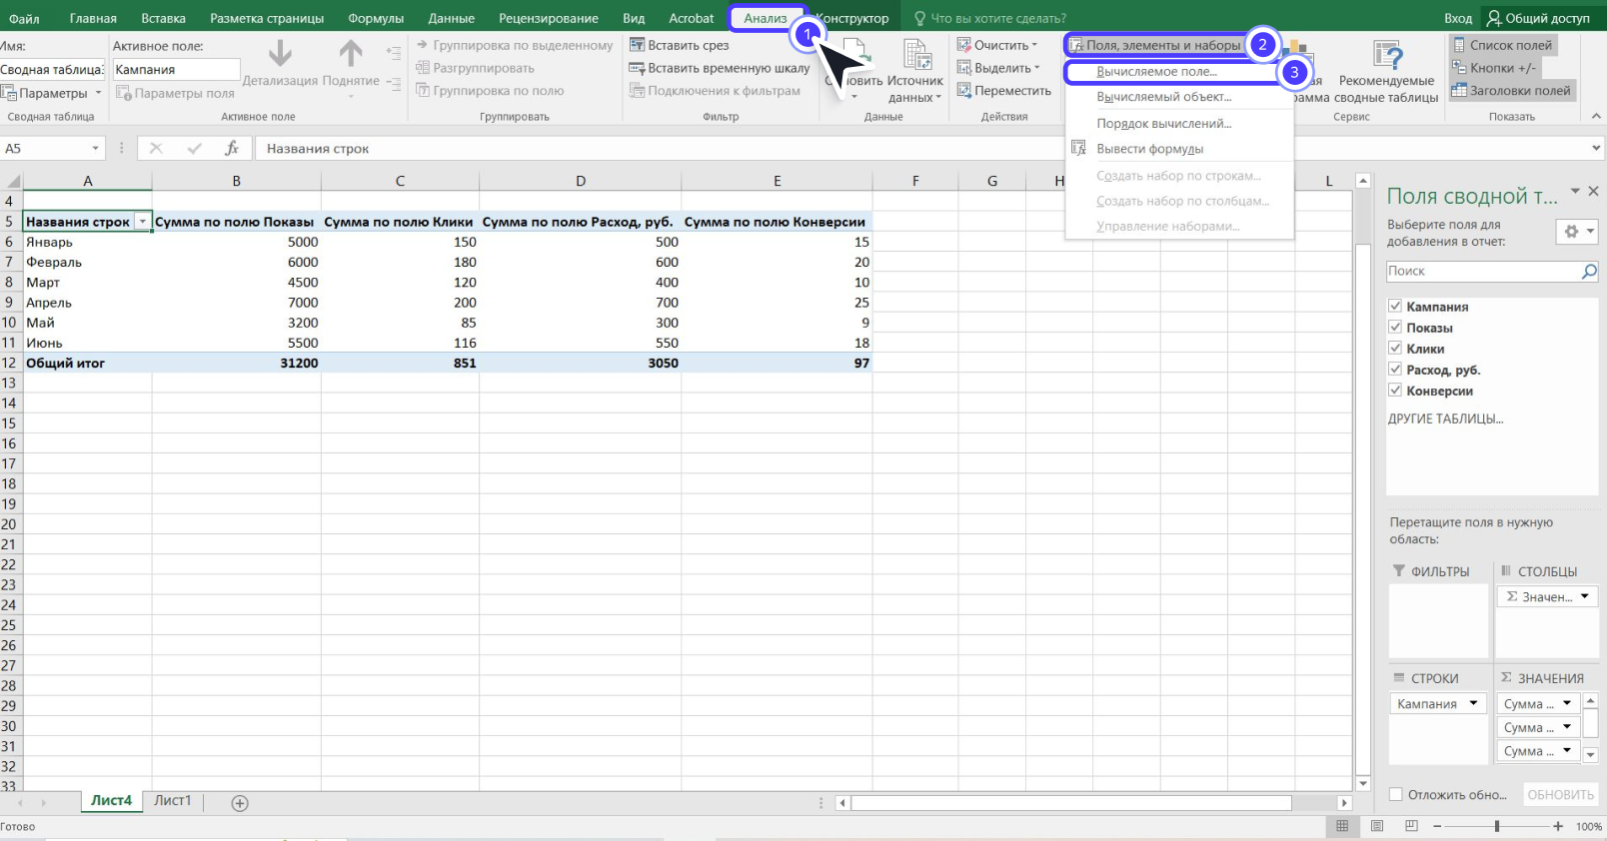Click the search magnifier in field list
Image resolution: width=1607 pixels, height=841 pixels.
pos(1589,272)
